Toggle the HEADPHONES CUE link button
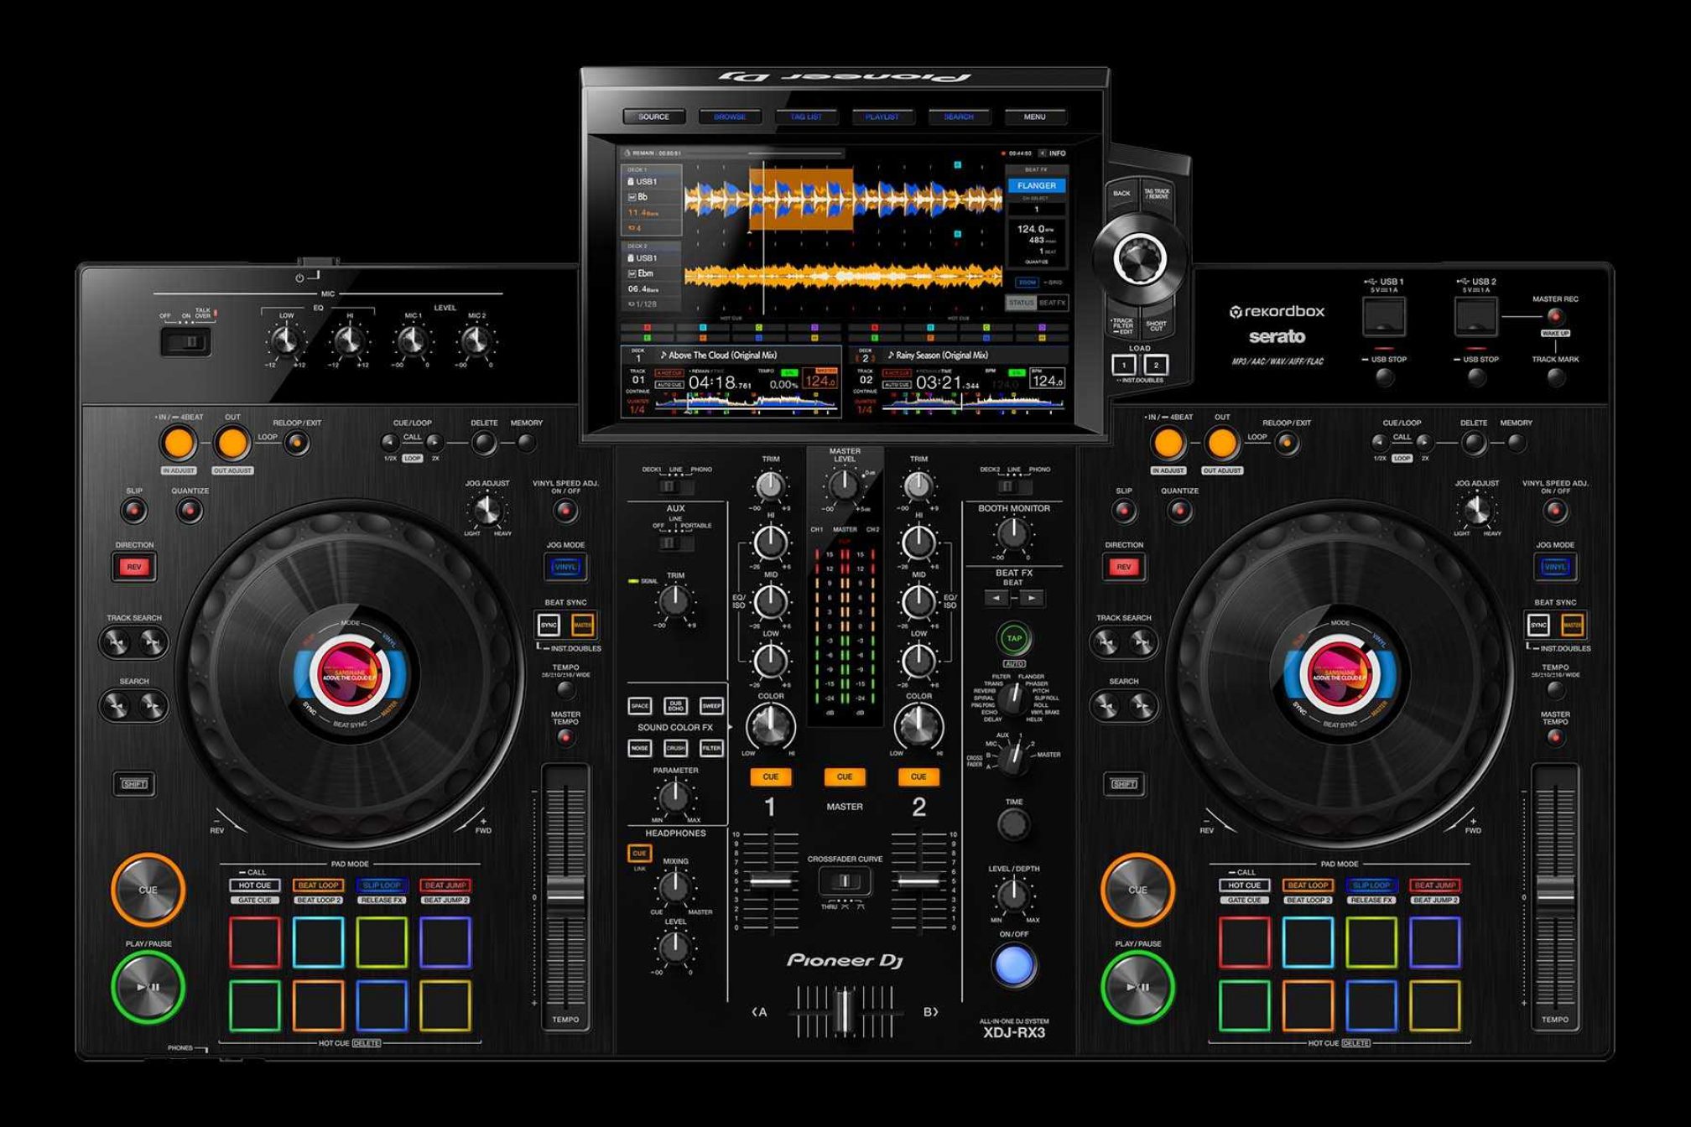Screen dimensions: 1691x1127 639,854
